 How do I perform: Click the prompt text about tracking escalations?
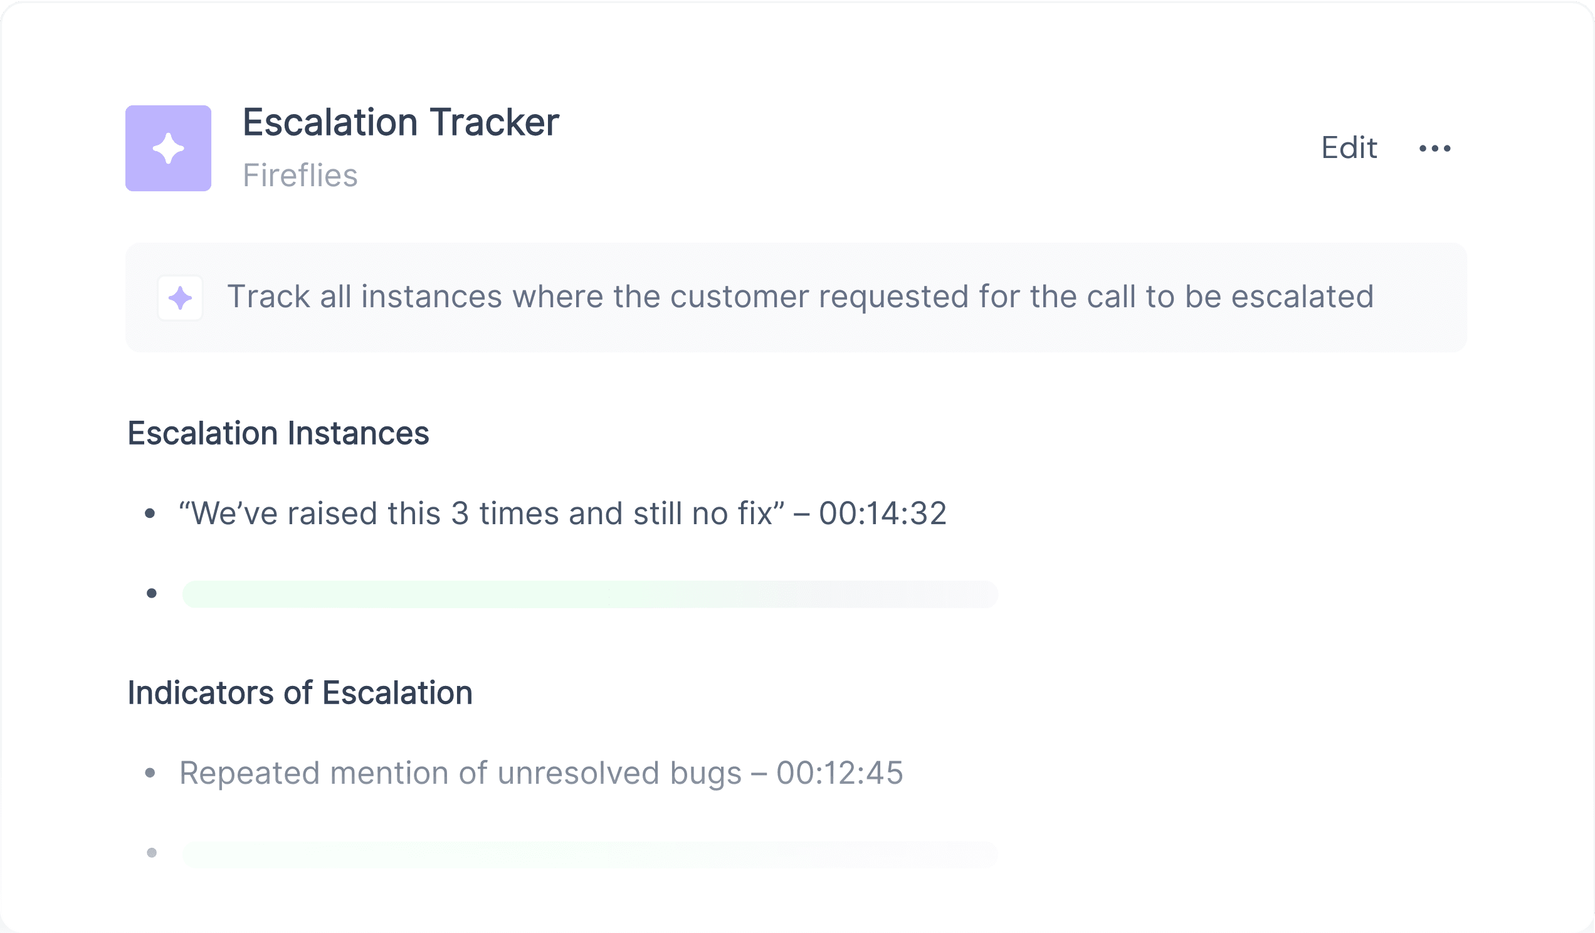800,297
